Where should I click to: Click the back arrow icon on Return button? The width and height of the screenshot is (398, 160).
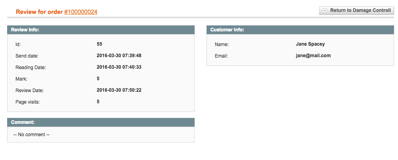pyautogui.click(x=325, y=11)
